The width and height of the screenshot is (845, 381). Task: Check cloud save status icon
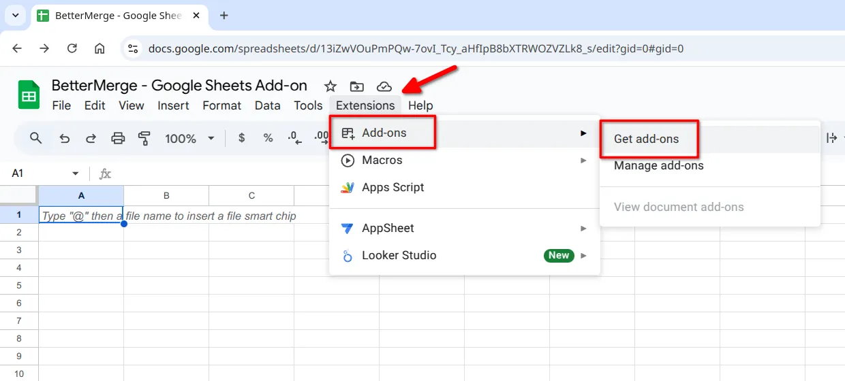[384, 86]
